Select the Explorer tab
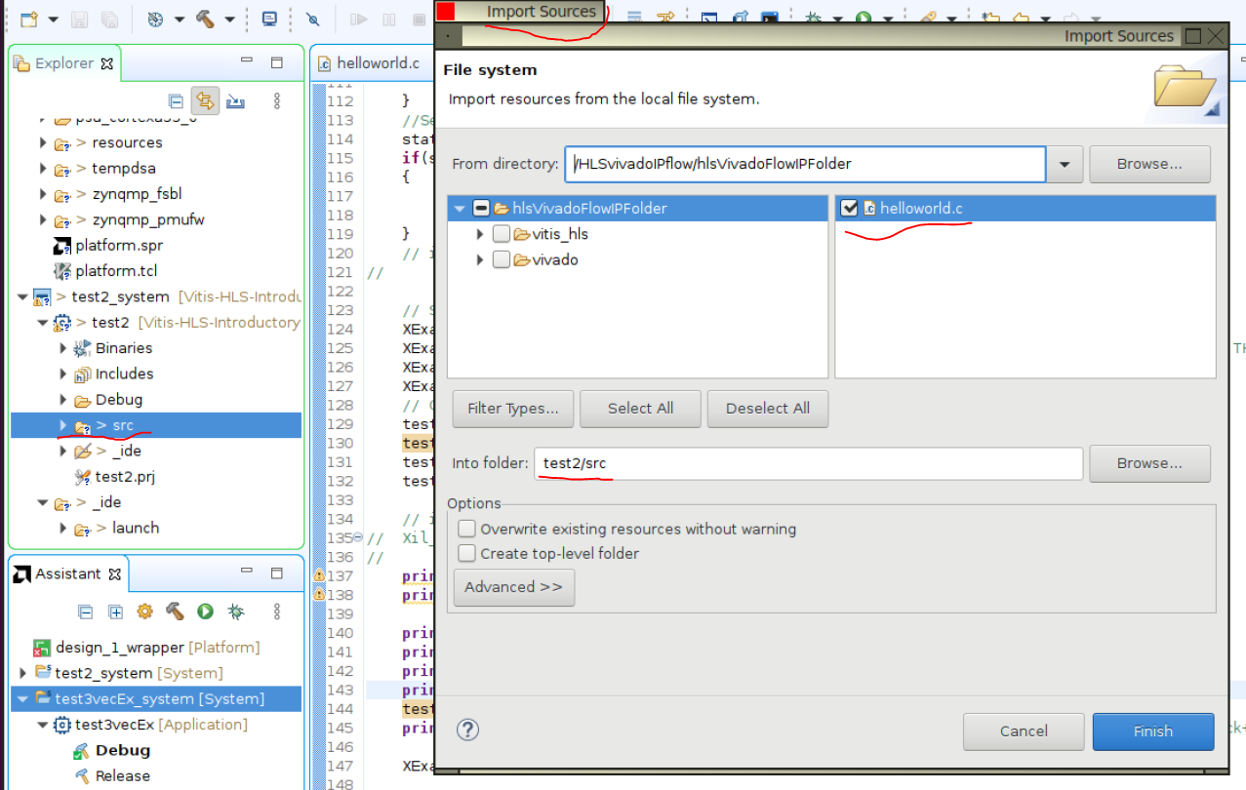 click(x=61, y=62)
